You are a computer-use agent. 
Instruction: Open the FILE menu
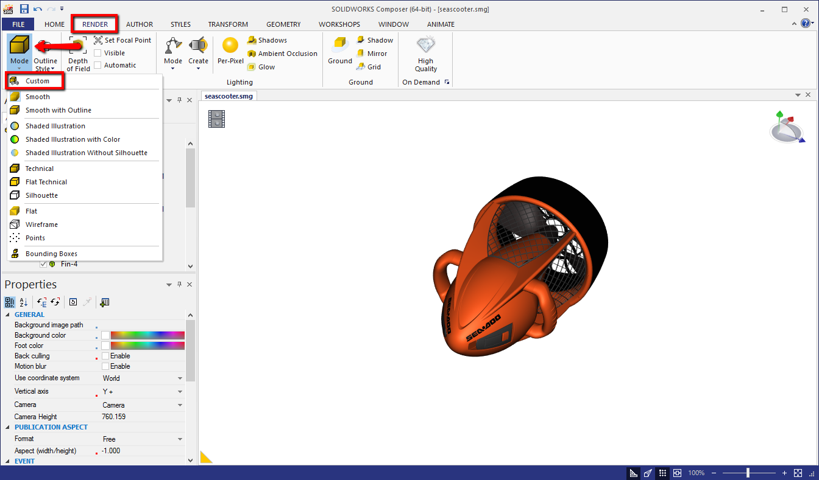(18, 24)
